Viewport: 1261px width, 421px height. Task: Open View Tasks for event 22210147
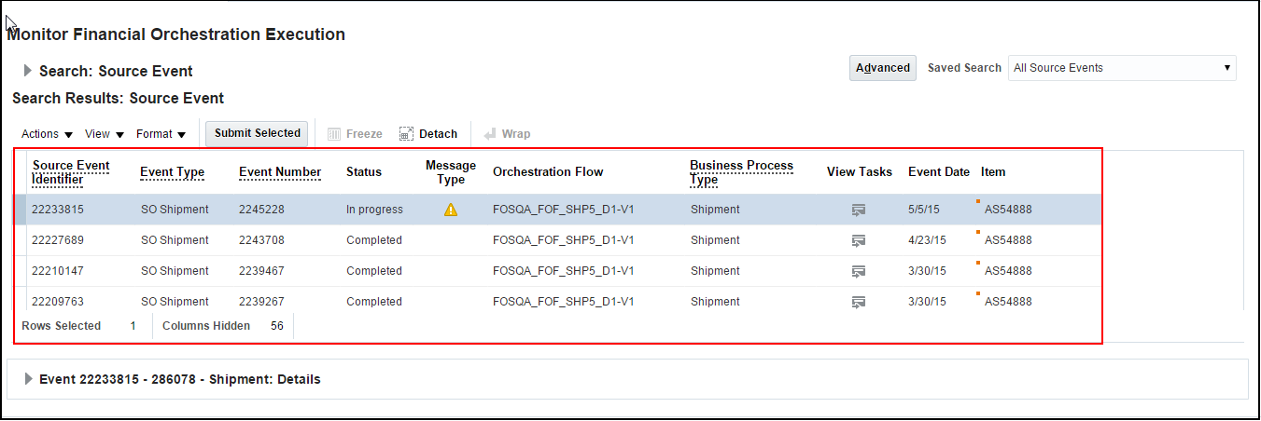[x=859, y=272]
